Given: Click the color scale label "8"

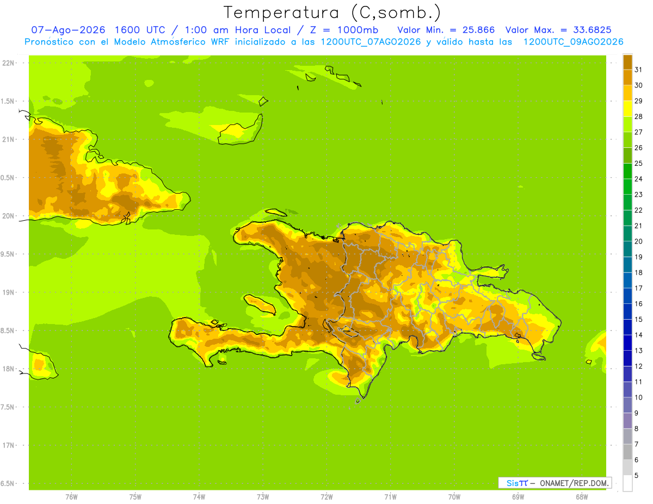Looking at the screenshot, I should (x=637, y=428).
